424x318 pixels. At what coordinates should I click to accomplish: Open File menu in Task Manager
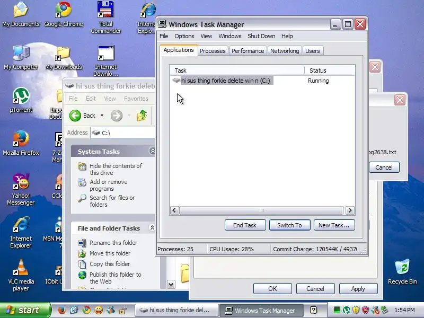[164, 36]
